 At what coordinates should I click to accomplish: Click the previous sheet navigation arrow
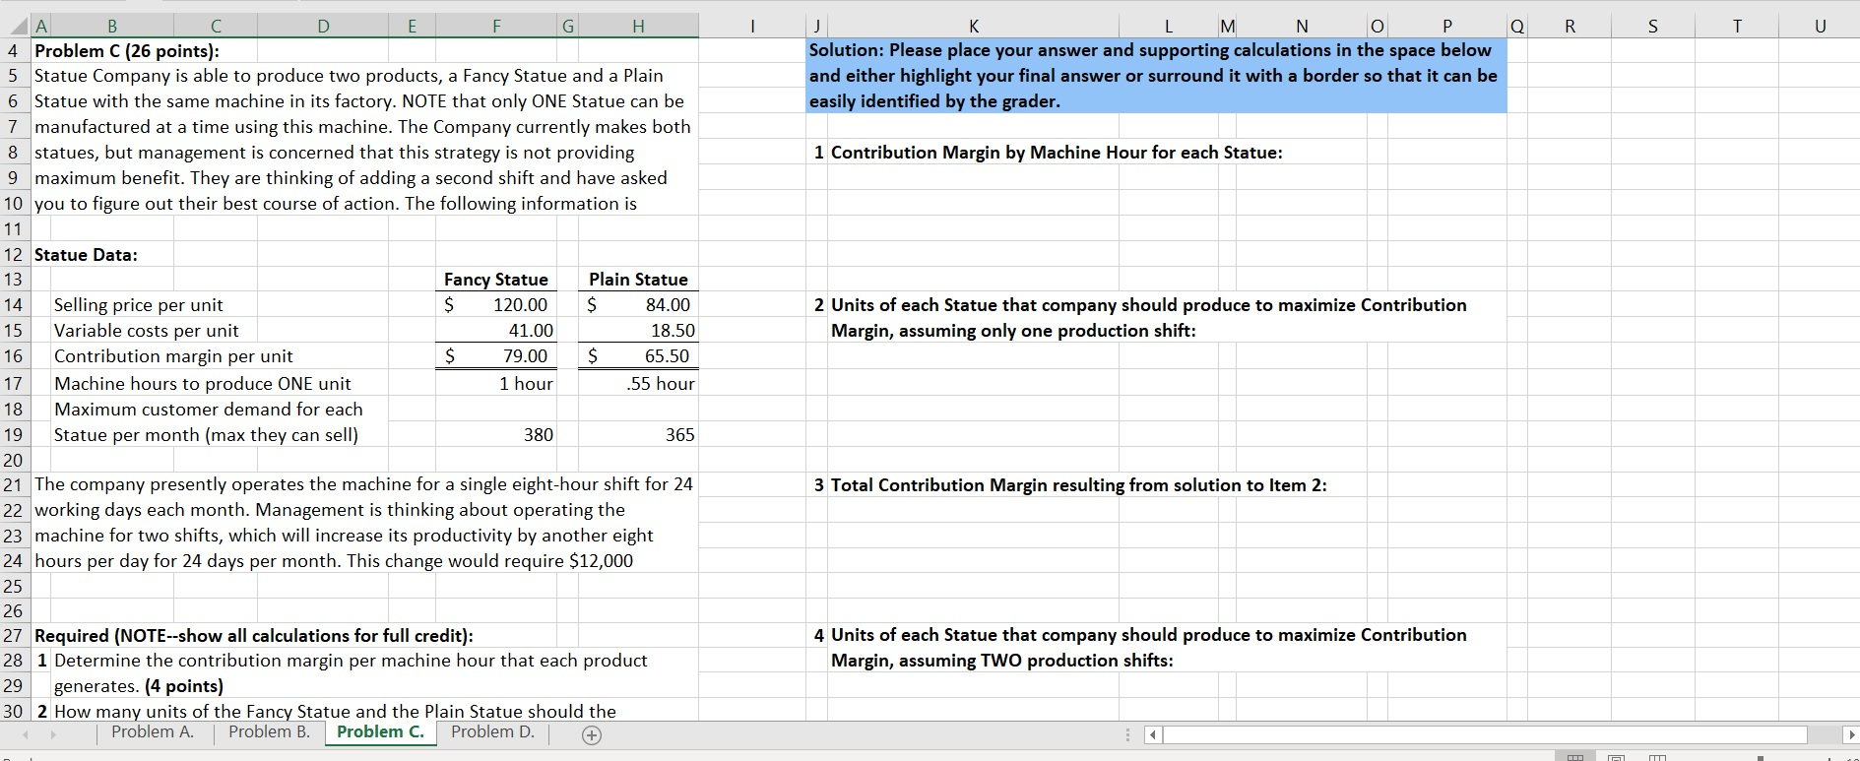tap(27, 734)
